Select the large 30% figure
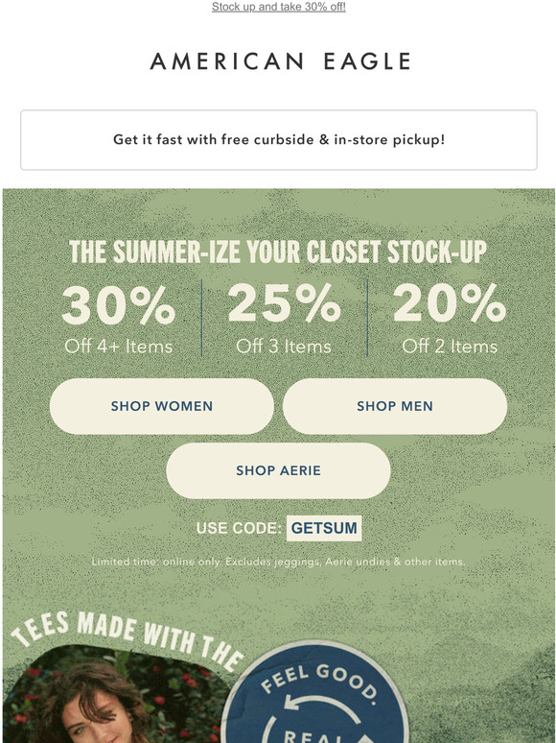 pos(118,304)
